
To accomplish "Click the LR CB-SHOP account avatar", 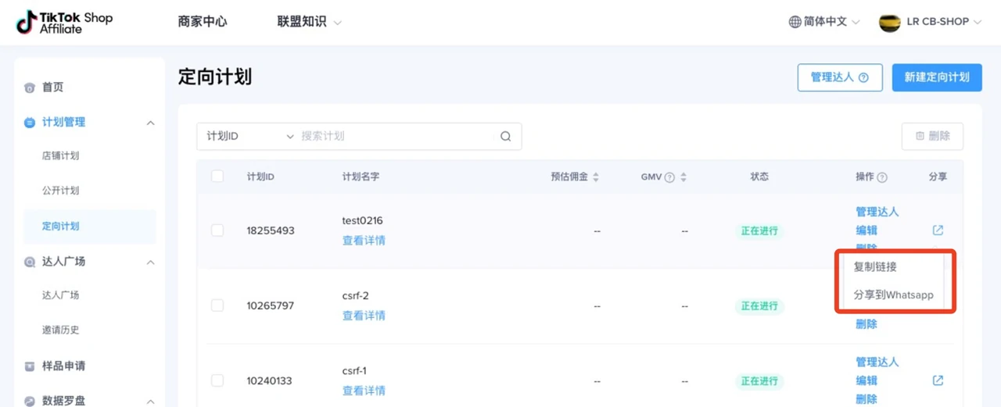I will [889, 22].
